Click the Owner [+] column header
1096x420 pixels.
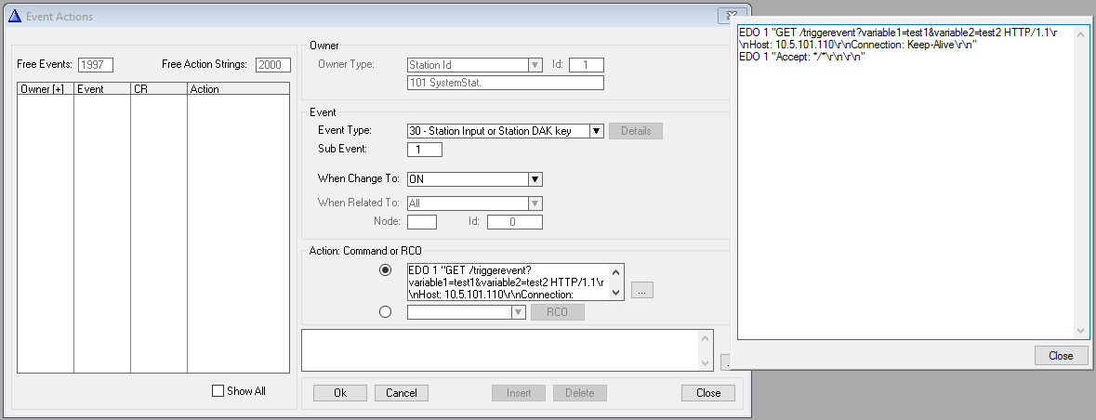pyautogui.click(x=46, y=89)
